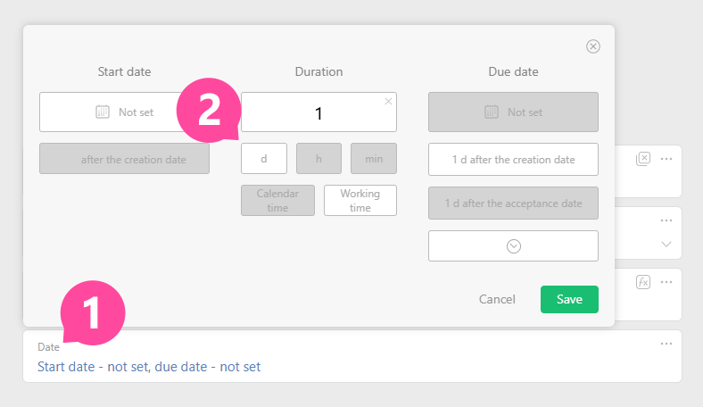Click the clear-field icon on the top card

click(x=643, y=158)
